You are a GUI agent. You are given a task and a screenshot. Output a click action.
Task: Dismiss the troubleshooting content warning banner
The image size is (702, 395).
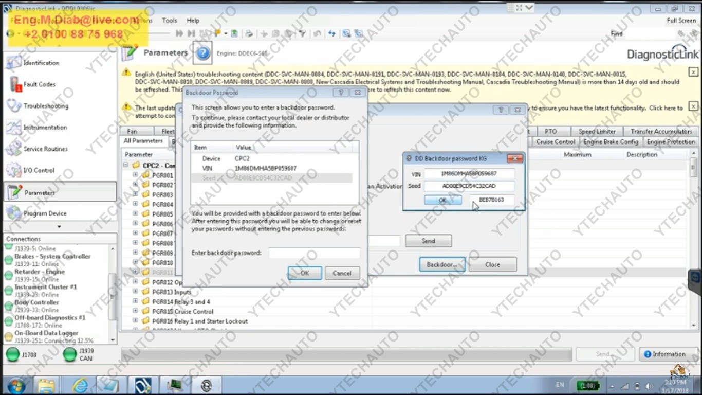coord(693,72)
